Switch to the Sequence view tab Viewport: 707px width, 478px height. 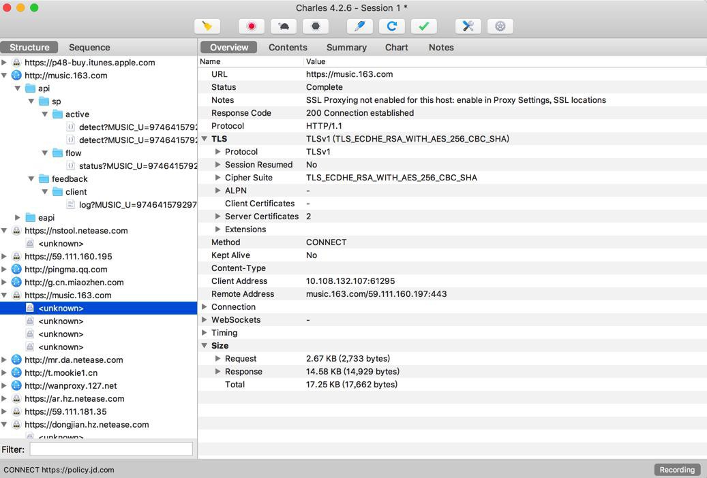point(89,47)
